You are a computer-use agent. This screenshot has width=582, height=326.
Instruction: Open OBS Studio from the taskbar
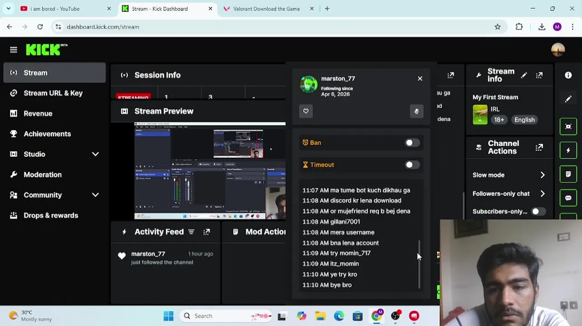[395, 316]
